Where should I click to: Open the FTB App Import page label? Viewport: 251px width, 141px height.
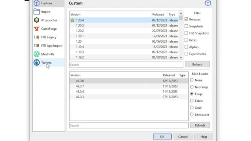[52, 45]
